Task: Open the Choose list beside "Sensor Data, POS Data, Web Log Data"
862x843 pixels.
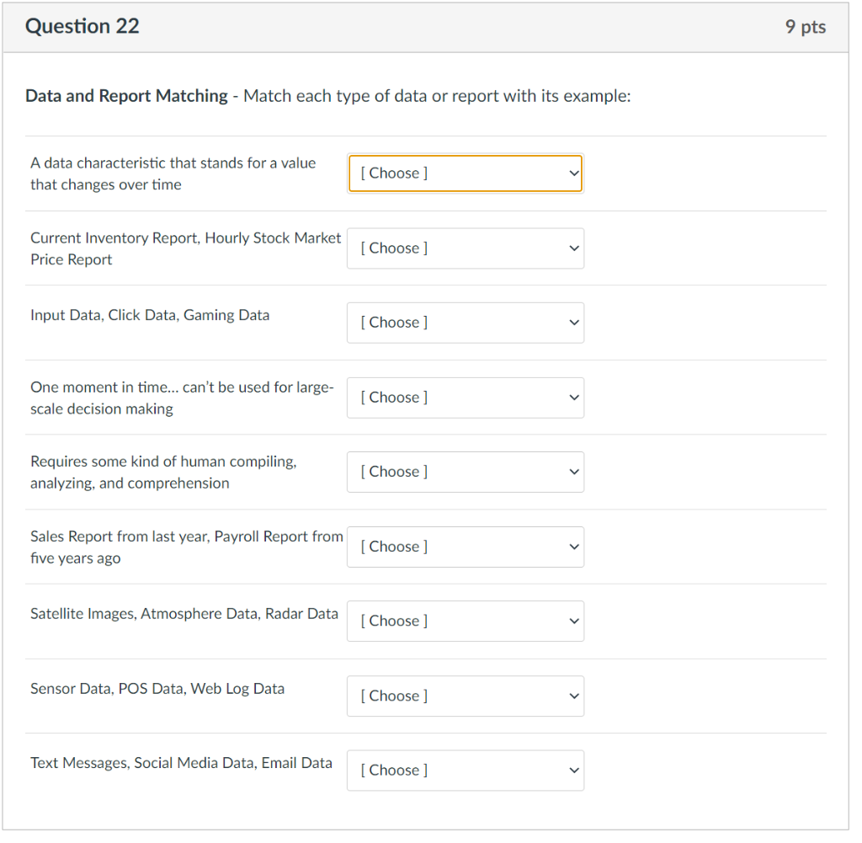Action: click(465, 696)
